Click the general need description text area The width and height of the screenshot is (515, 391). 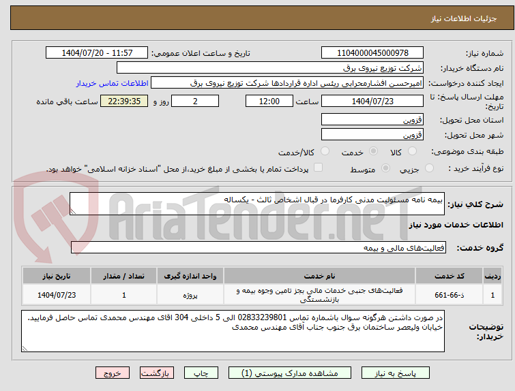pyautogui.click(x=257, y=204)
